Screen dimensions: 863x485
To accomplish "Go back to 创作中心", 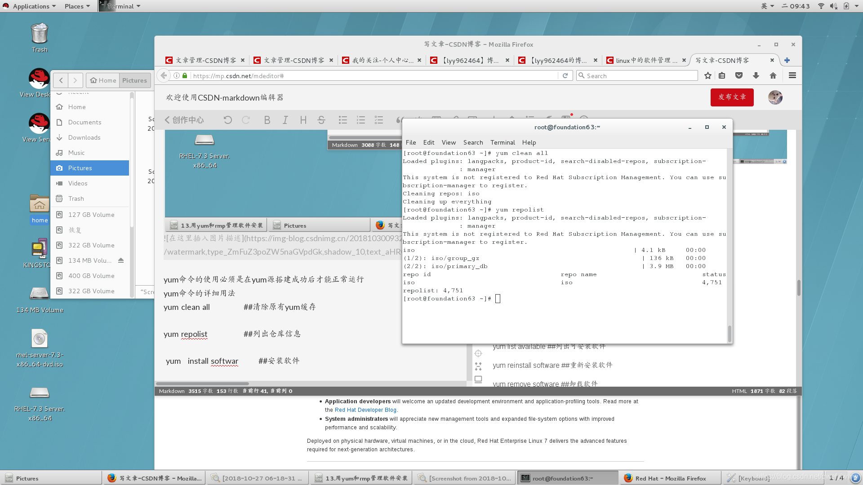I will (x=184, y=120).
